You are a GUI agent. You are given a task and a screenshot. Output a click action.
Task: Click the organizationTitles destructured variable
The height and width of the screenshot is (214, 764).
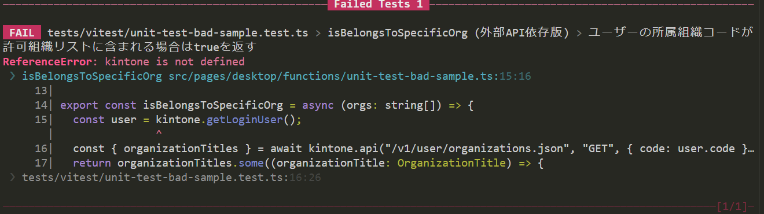181,149
